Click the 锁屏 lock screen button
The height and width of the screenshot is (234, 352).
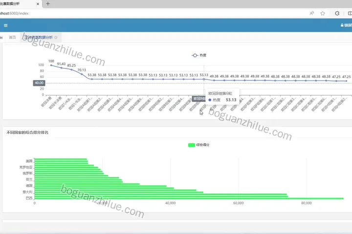coord(347,25)
